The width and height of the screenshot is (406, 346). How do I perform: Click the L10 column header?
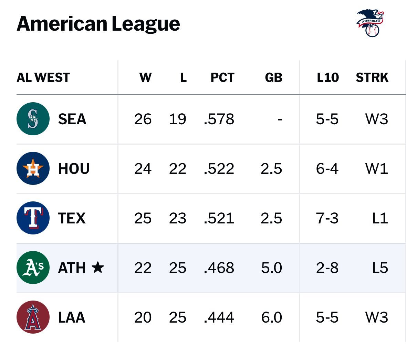[x=327, y=78]
